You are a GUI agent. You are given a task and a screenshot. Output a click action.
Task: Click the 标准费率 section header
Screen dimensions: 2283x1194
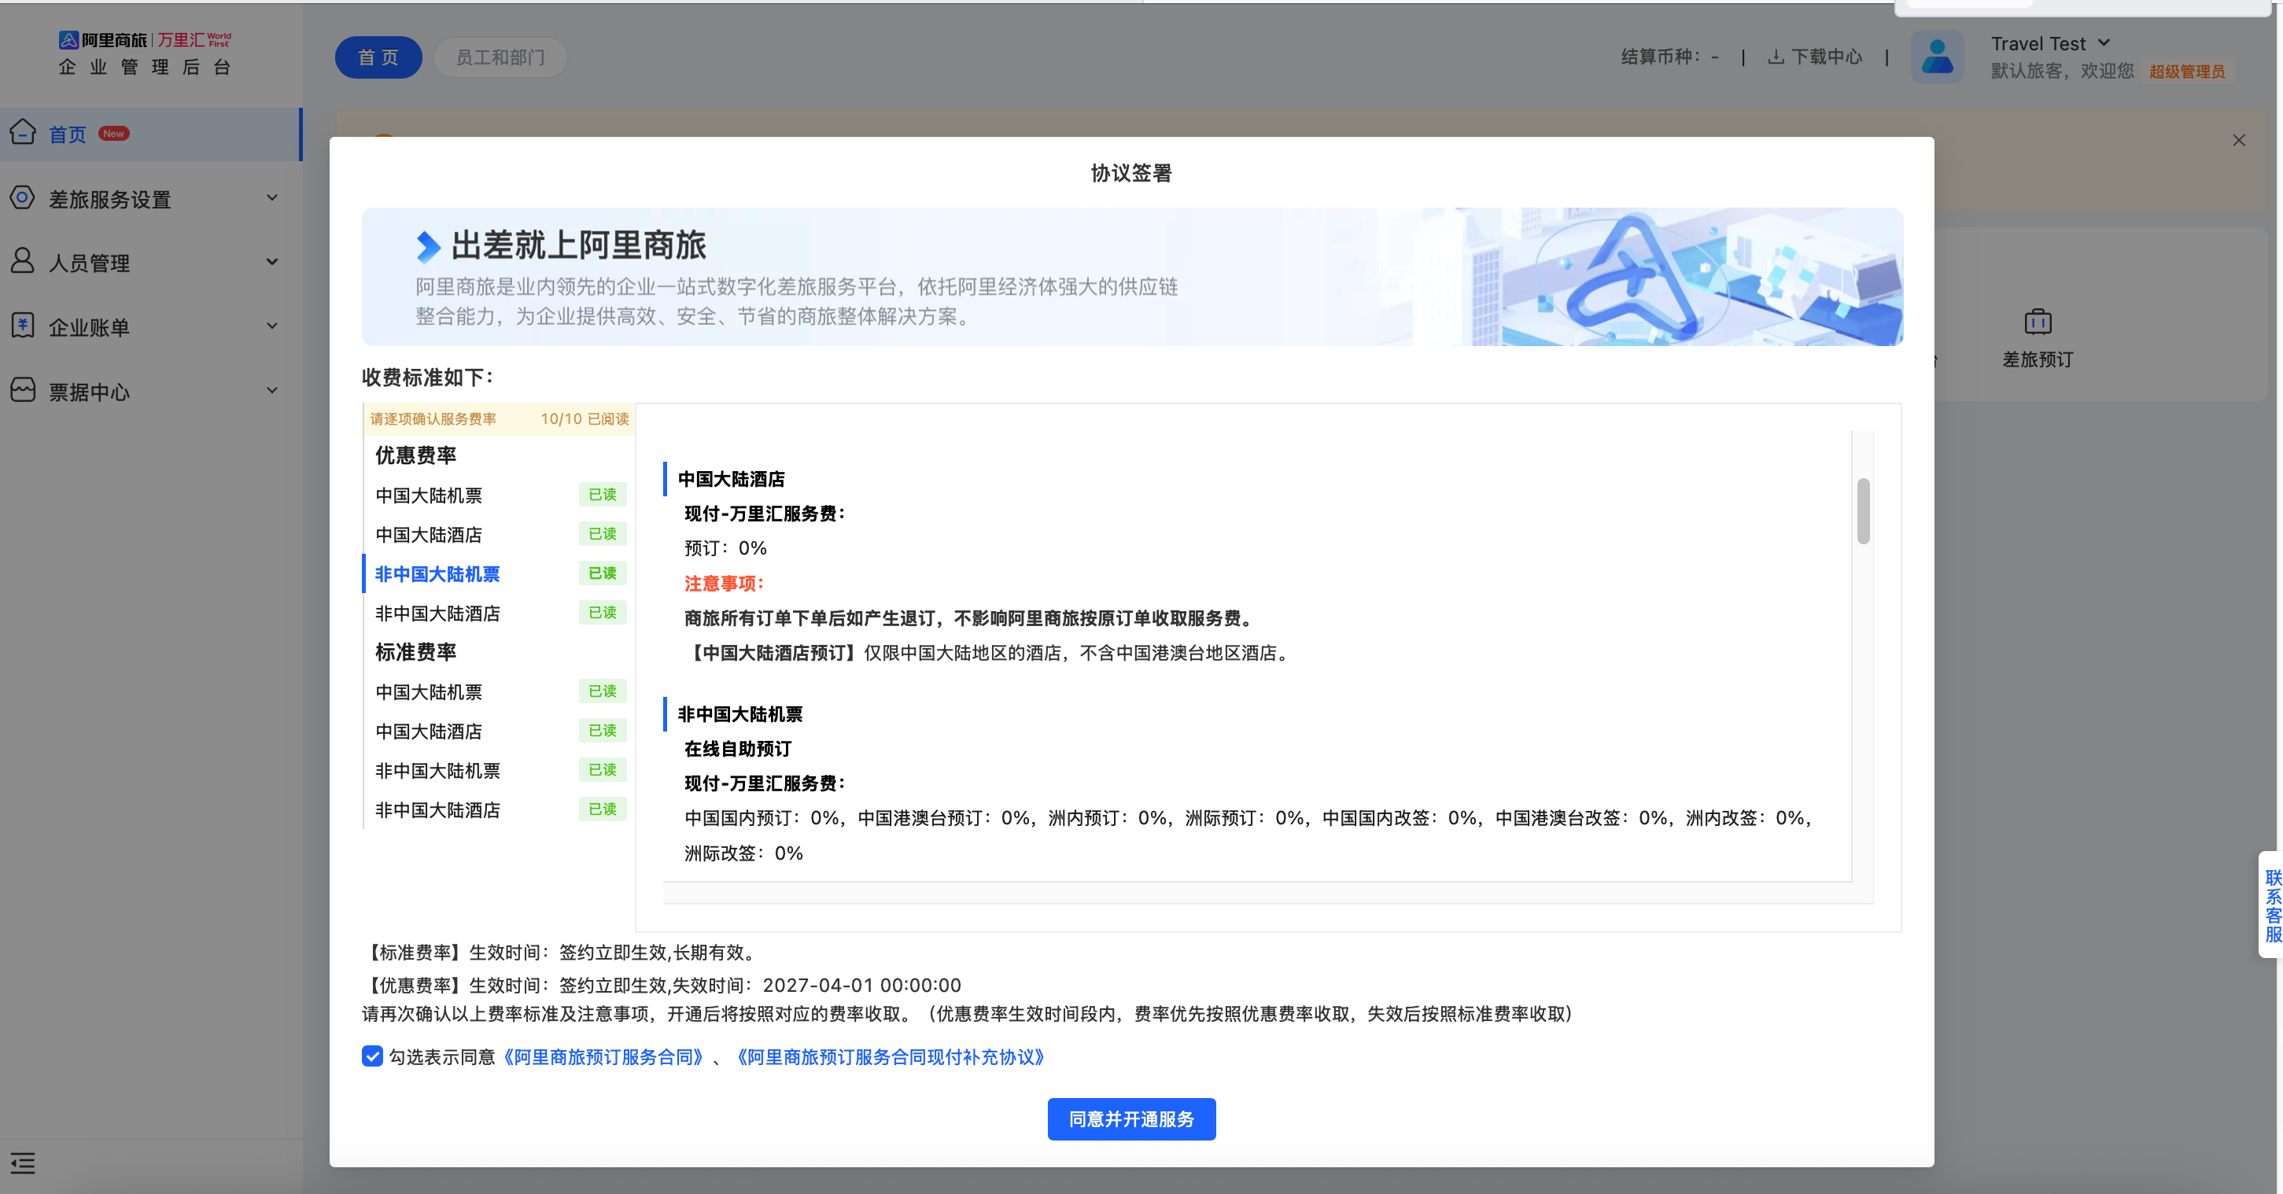[x=415, y=651]
